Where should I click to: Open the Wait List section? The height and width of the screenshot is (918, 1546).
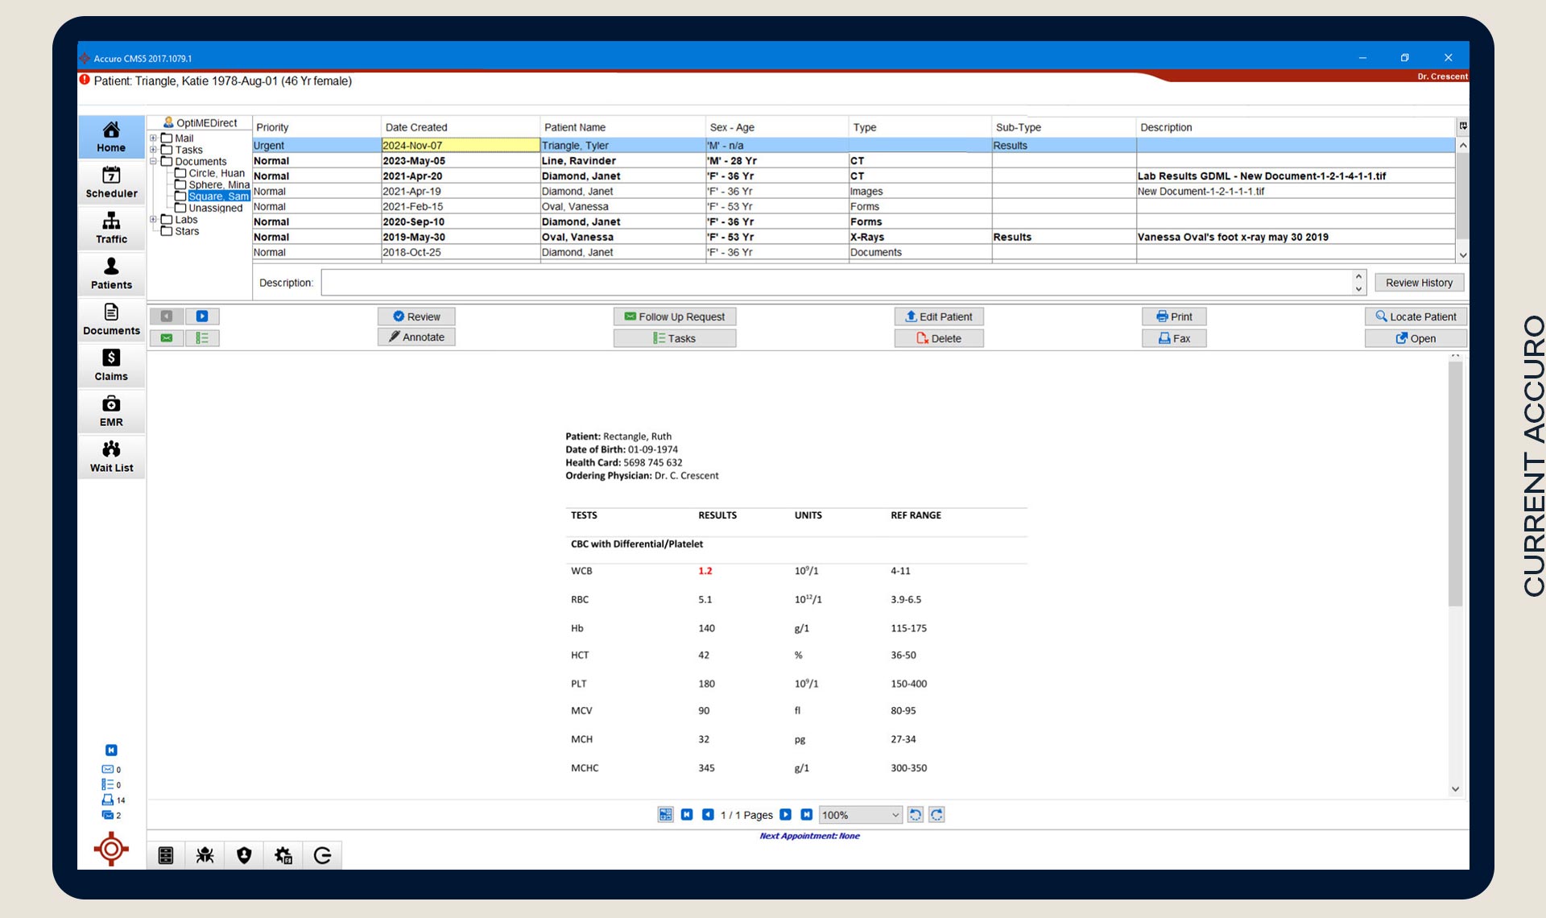click(111, 457)
